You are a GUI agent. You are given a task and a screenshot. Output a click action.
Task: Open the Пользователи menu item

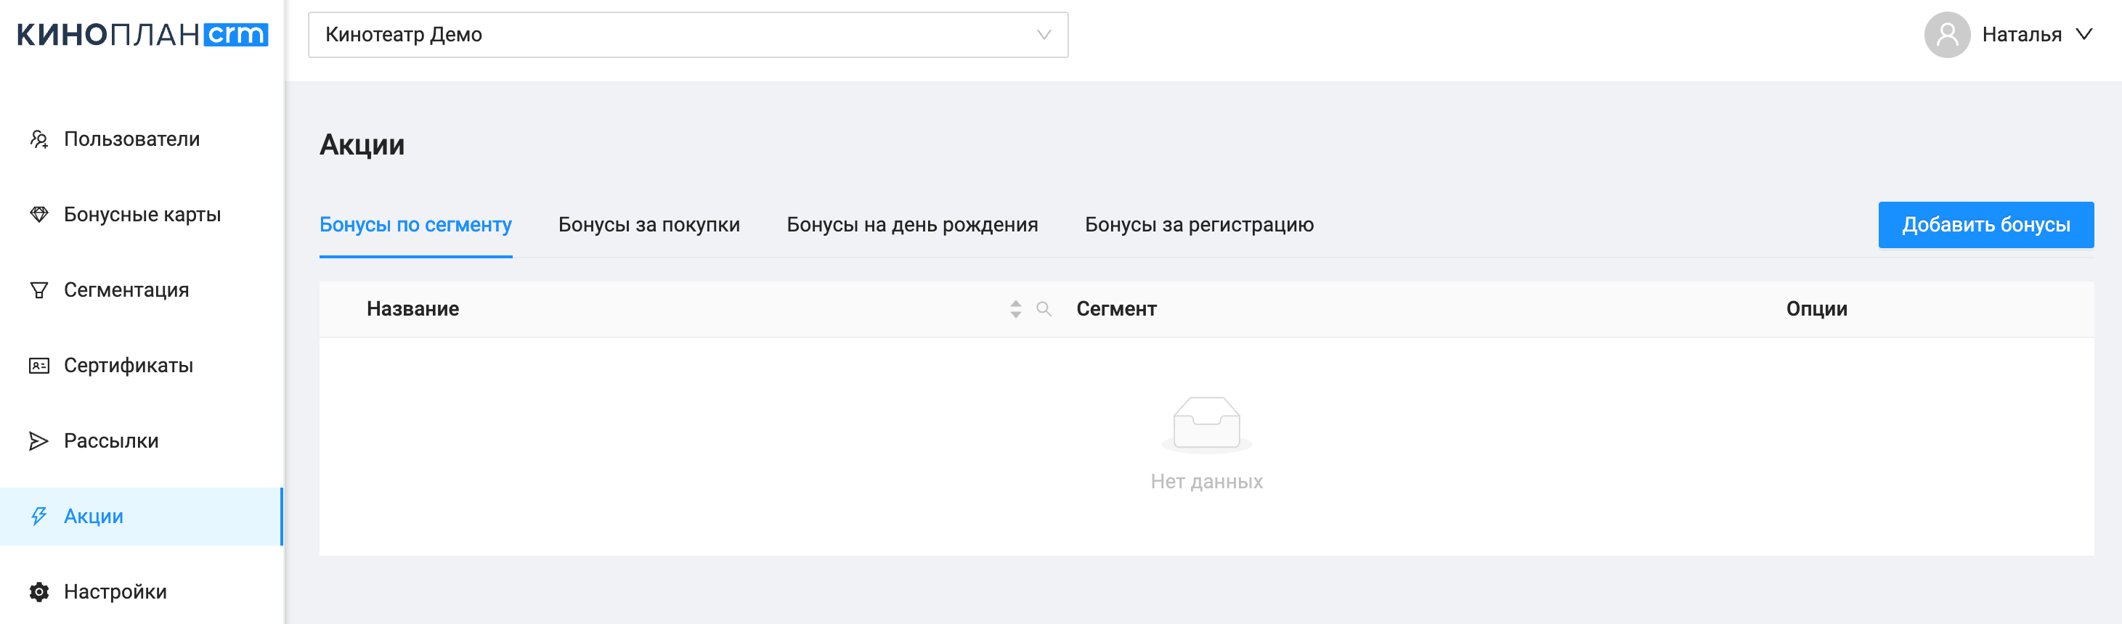141,139
